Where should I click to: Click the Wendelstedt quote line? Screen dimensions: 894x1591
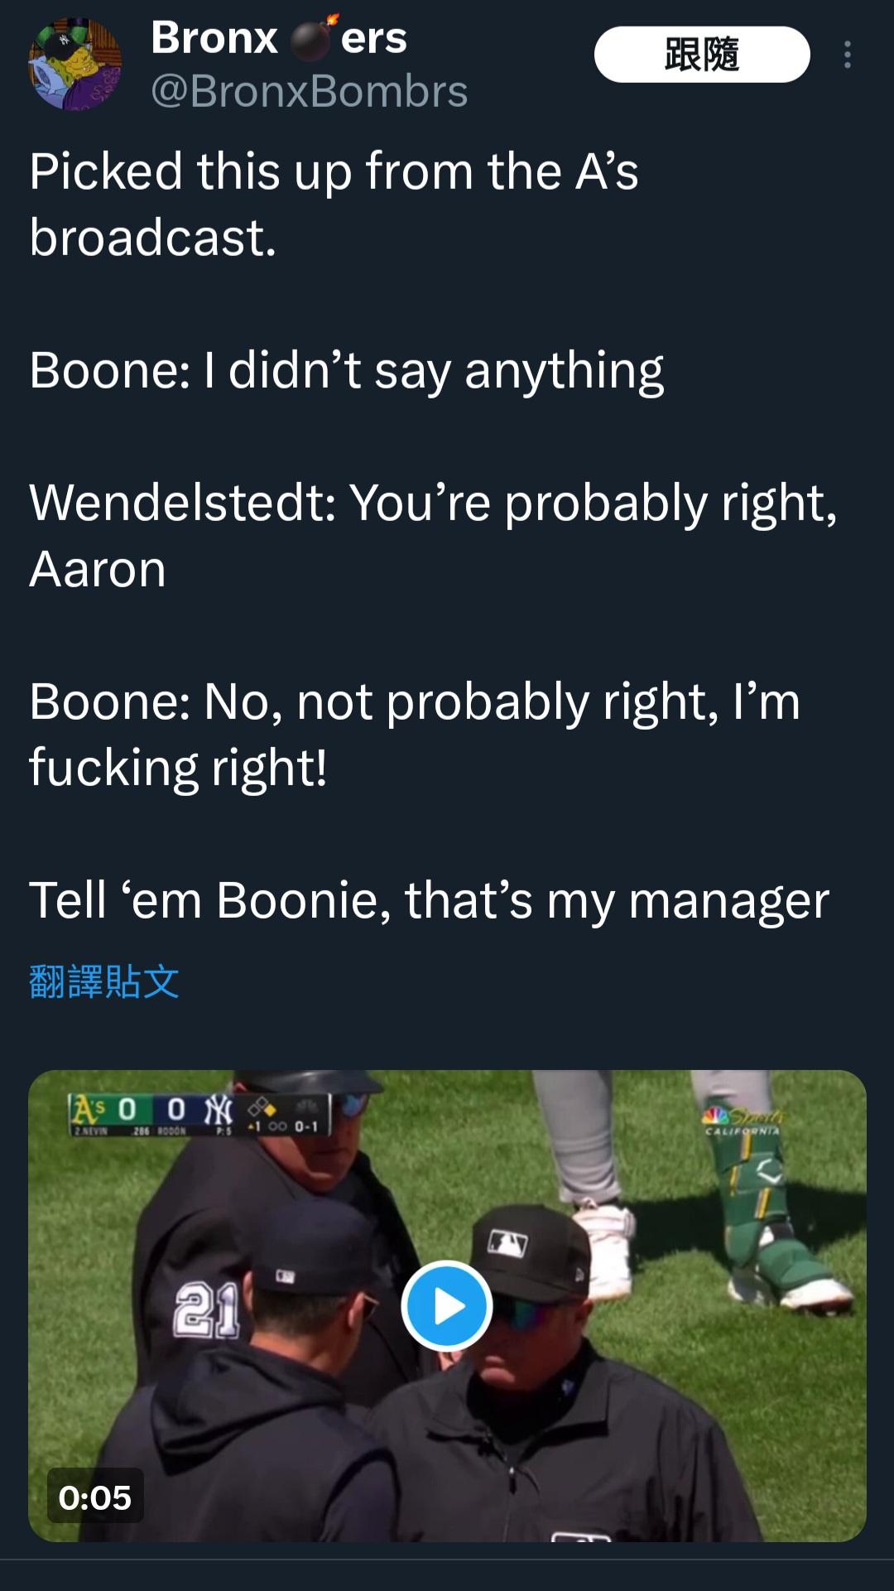tap(434, 536)
